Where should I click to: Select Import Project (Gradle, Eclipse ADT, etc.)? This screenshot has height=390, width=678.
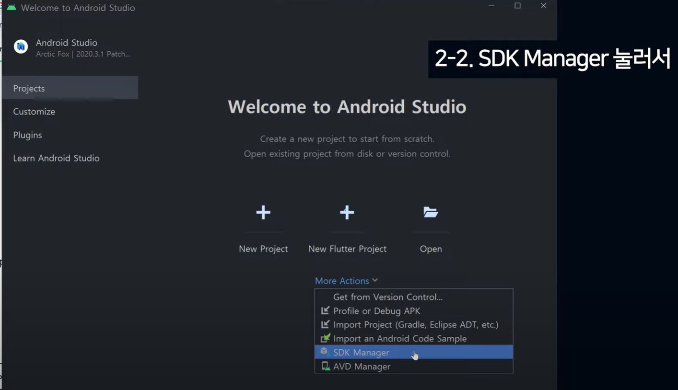pyautogui.click(x=414, y=324)
